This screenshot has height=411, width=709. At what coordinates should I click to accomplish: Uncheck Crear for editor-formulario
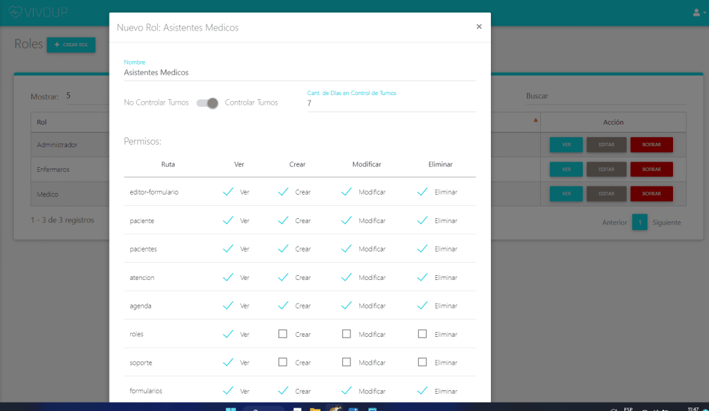283,192
